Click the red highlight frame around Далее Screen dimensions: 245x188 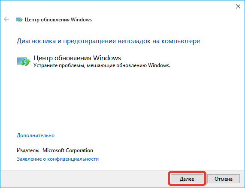click(x=187, y=172)
